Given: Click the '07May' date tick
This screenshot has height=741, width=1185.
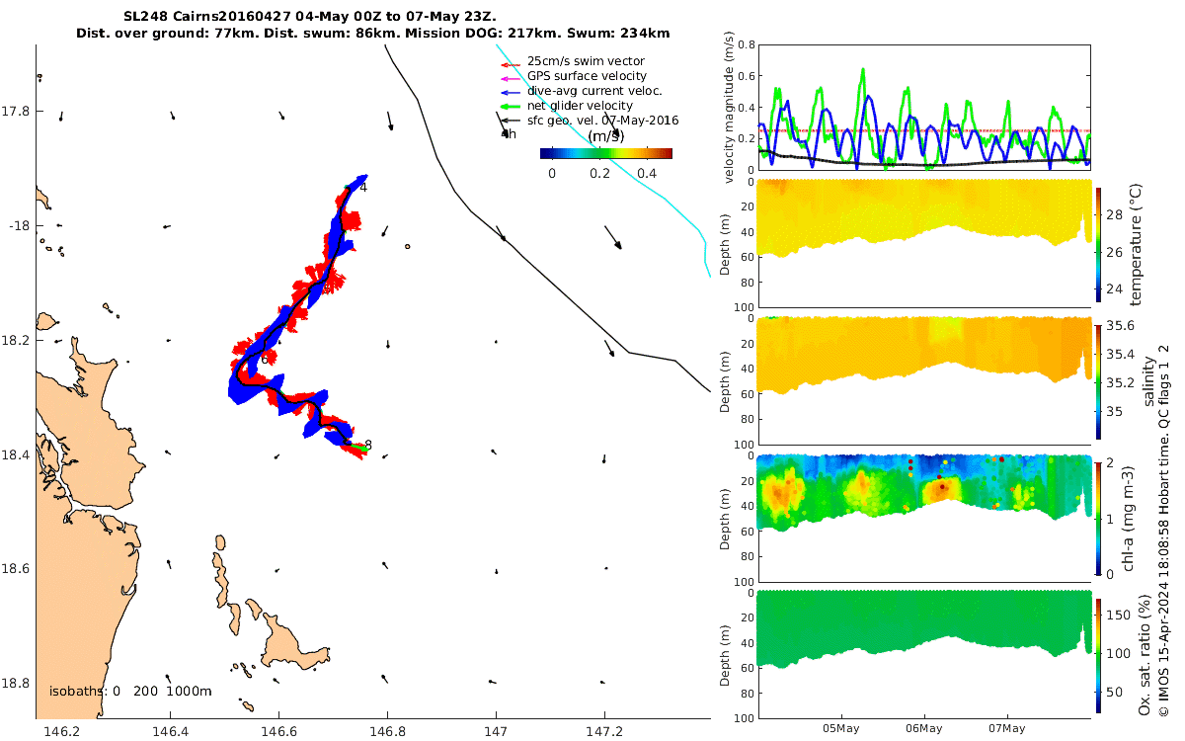Looking at the screenshot, I should pyautogui.click(x=1007, y=728).
